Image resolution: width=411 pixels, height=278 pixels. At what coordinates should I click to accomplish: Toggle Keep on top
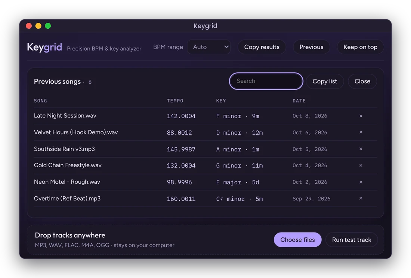(361, 47)
